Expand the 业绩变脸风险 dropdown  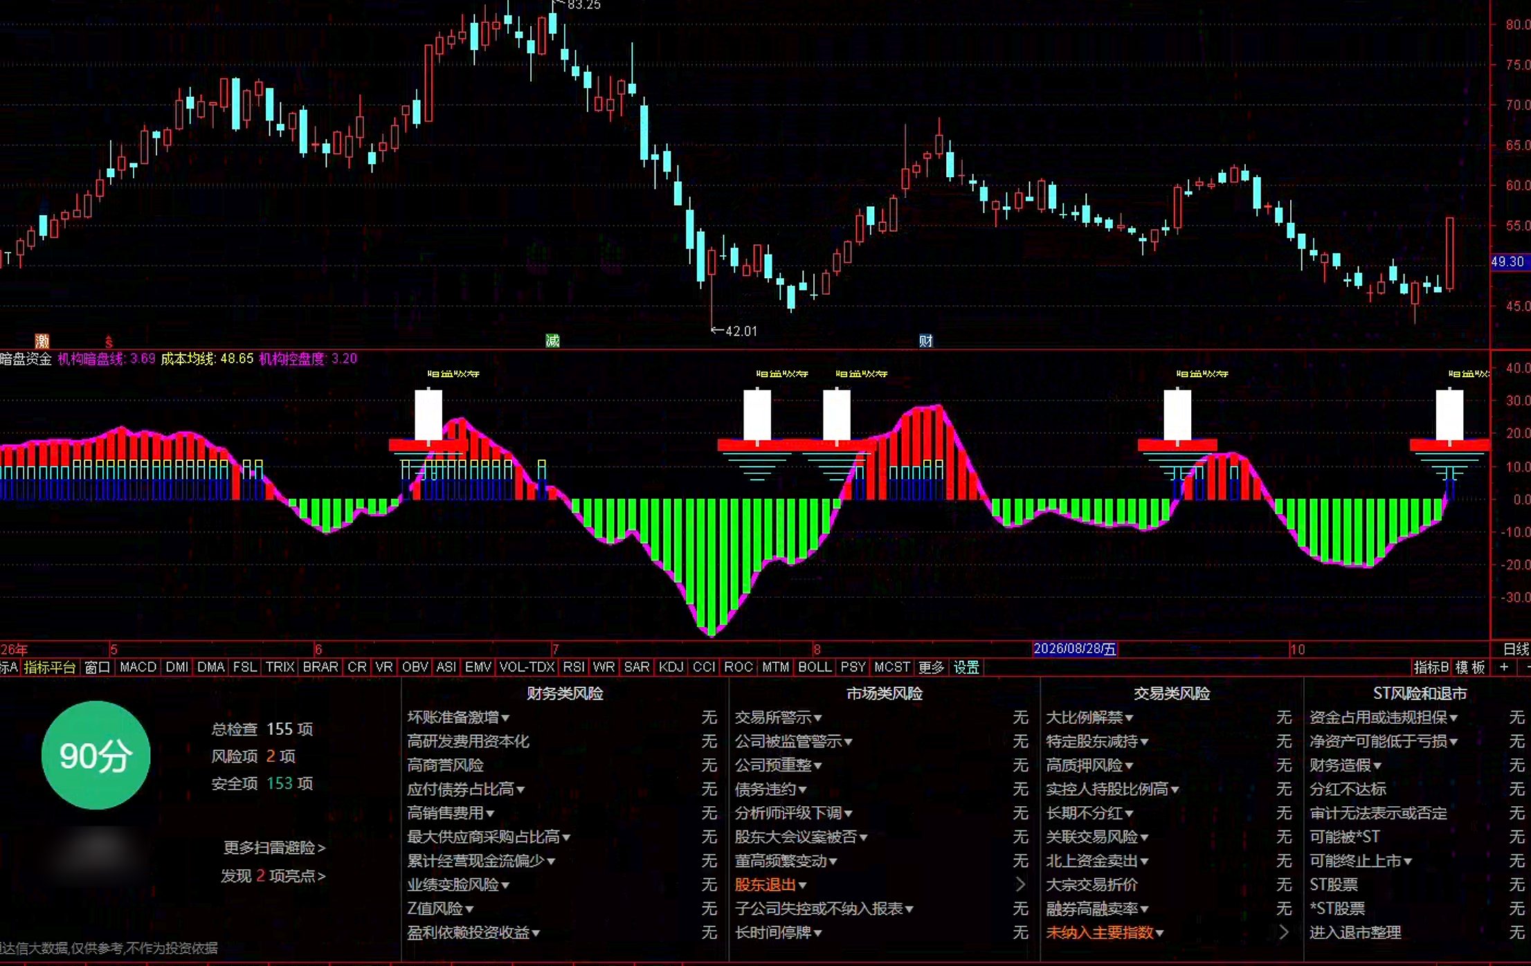458,884
